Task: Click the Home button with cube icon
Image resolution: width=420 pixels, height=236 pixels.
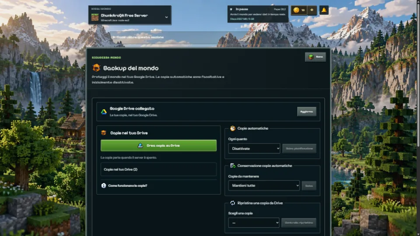Action: pos(315,57)
